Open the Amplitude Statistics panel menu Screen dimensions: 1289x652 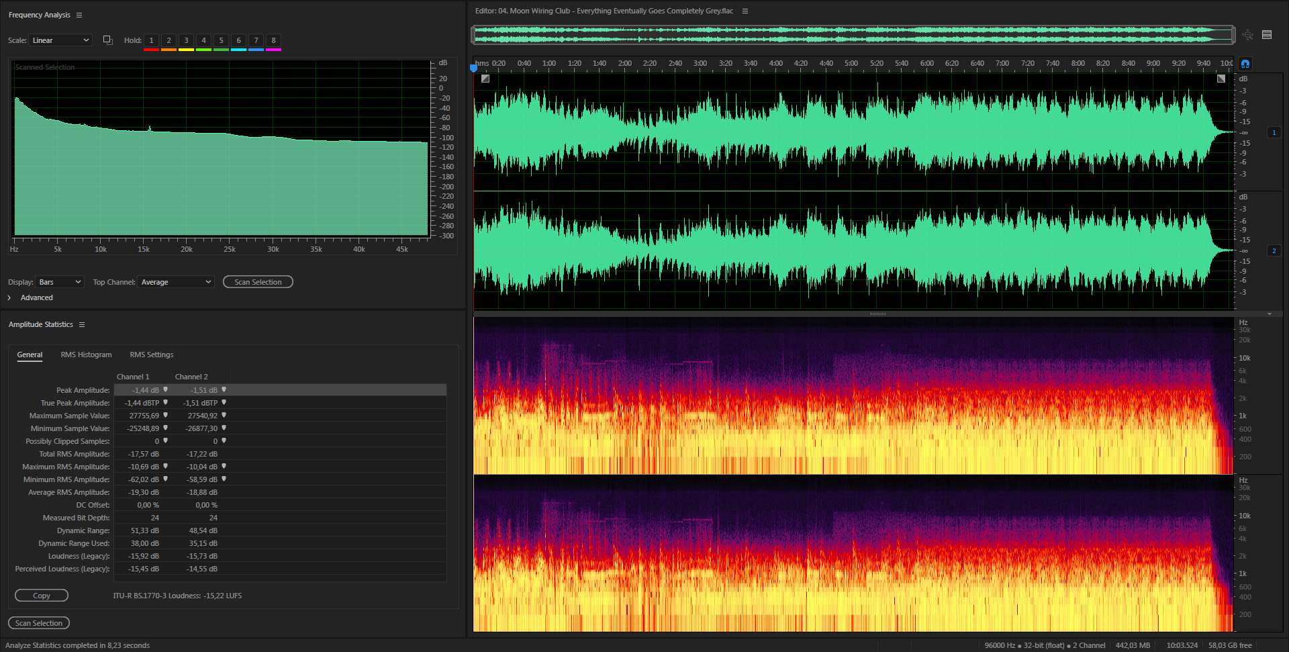(82, 324)
